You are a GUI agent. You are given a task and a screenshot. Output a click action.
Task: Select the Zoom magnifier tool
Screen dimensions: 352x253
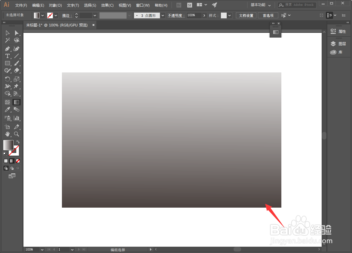pos(17,134)
